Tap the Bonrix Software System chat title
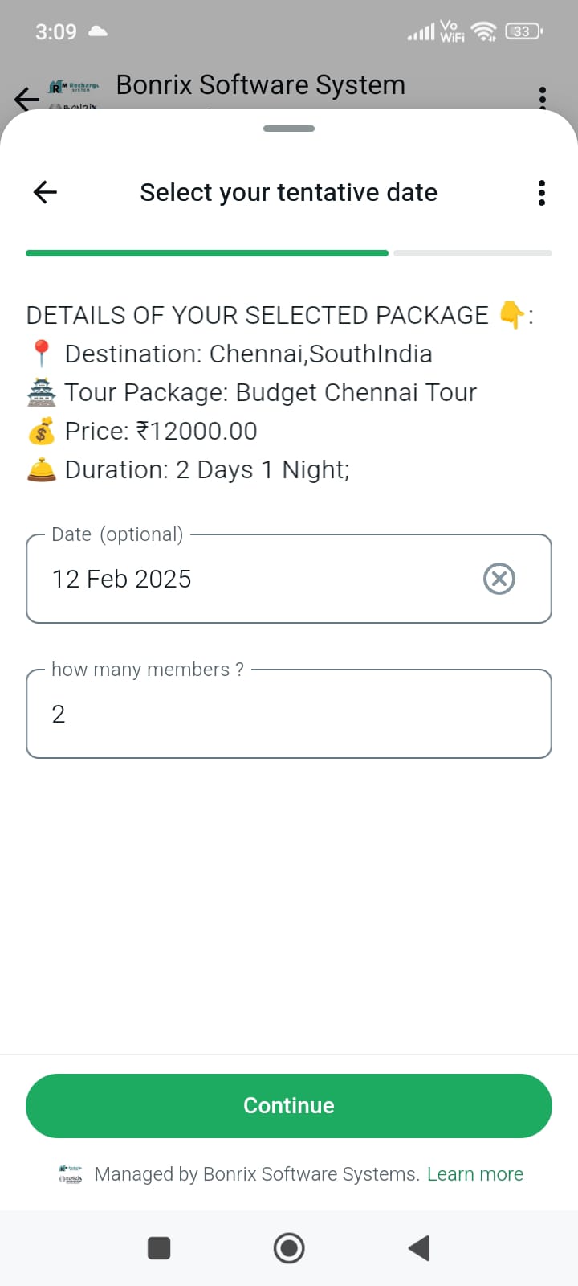This screenshot has height=1286, width=578. (260, 85)
